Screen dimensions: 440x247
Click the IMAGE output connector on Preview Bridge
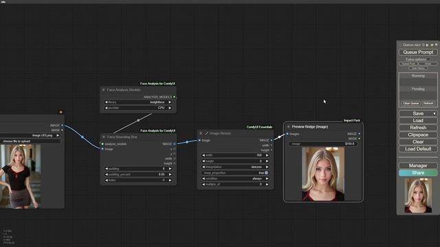point(359,134)
